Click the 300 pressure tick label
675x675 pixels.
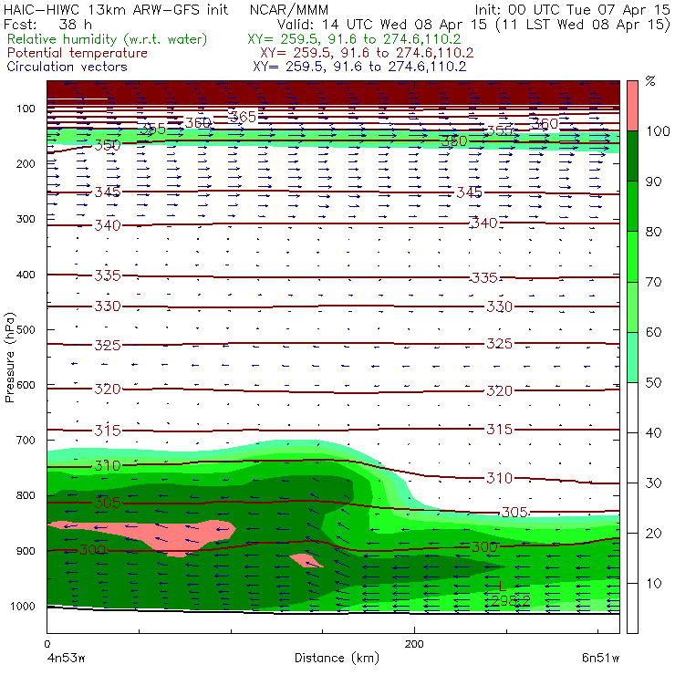tap(26, 219)
